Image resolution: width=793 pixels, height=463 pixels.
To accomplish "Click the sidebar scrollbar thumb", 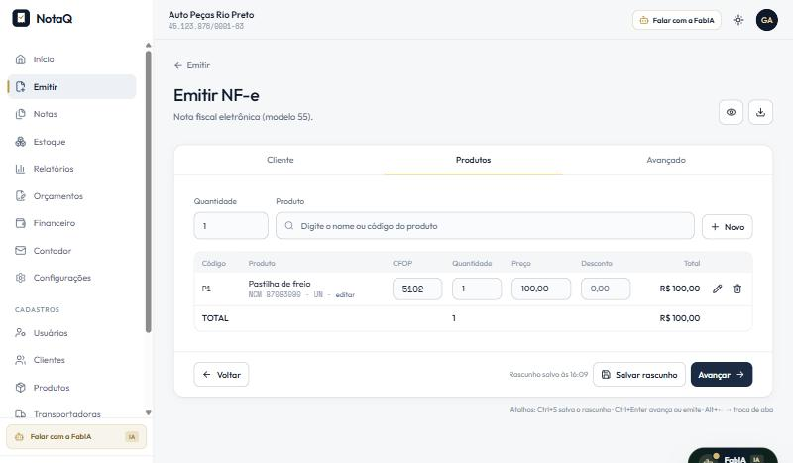I will click(x=148, y=191).
